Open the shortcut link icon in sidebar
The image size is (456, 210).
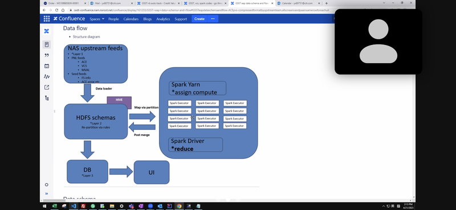click(47, 88)
